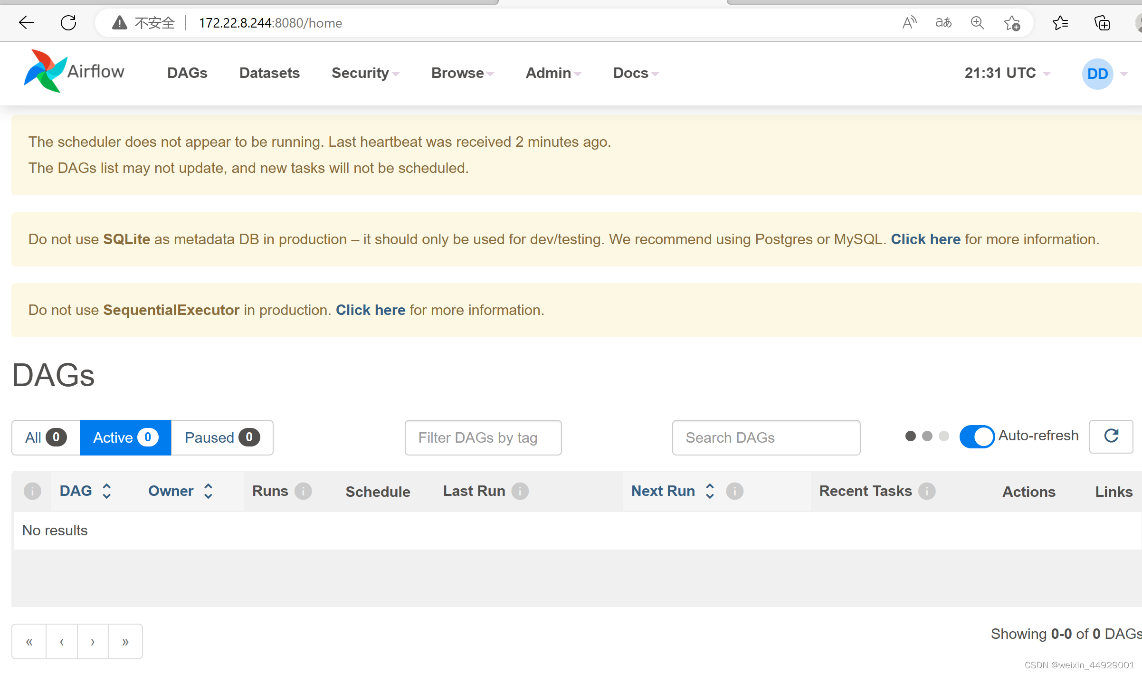Click the Airflow pinwheel logo
The height and width of the screenshot is (674, 1142).
[45, 72]
